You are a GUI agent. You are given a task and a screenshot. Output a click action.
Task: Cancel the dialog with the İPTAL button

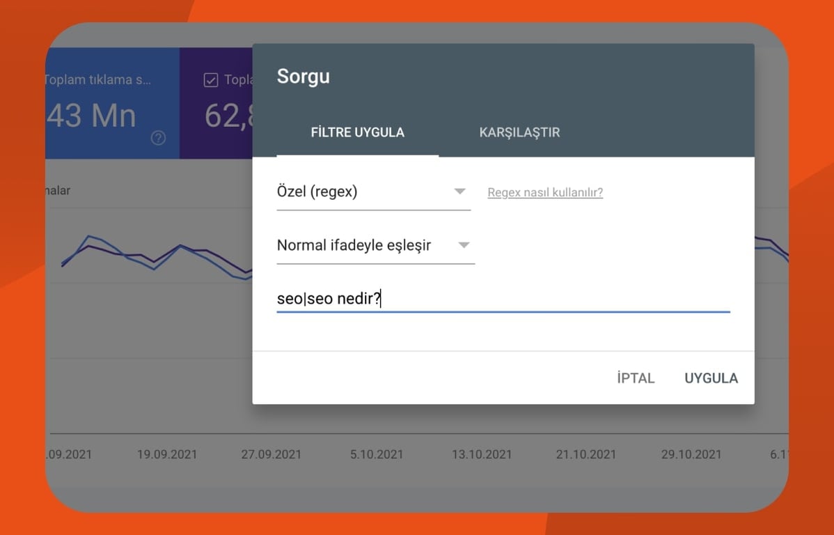pyautogui.click(x=635, y=378)
